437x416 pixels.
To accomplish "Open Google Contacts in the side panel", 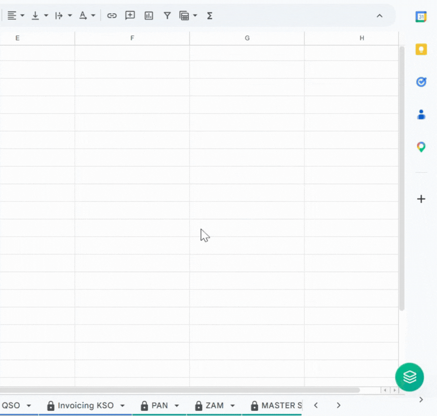I will coord(421,114).
